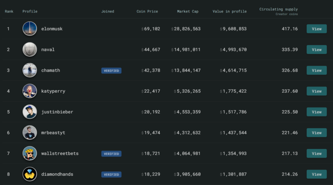Click diamondhands' VERIFIED badge
The image size is (333, 185).
111,175
